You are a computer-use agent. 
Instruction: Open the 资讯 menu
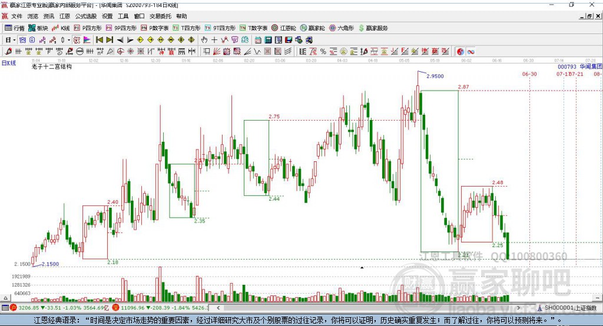pyautogui.click(x=48, y=16)
